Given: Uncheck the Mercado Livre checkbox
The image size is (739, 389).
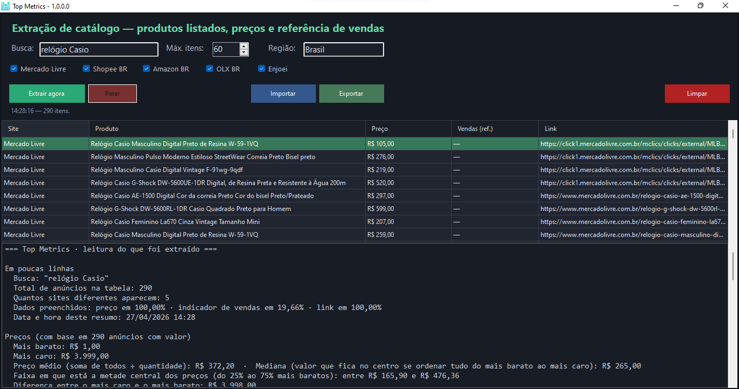Looking at the screenshot, I should click(x=14, y=69).
